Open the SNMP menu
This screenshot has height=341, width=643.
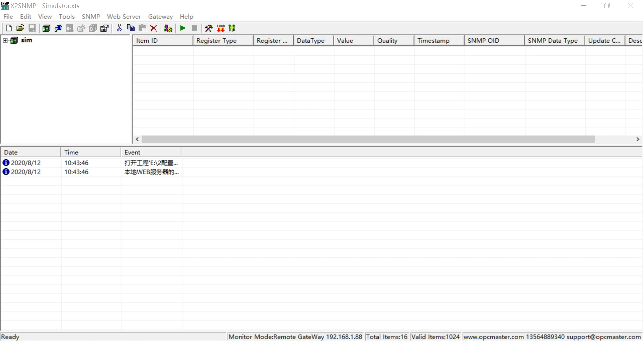point(91,16)
